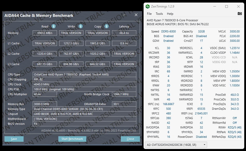Click the RttPark value RZQ/5 (48)
246x151 pixels.
[235, 132]
